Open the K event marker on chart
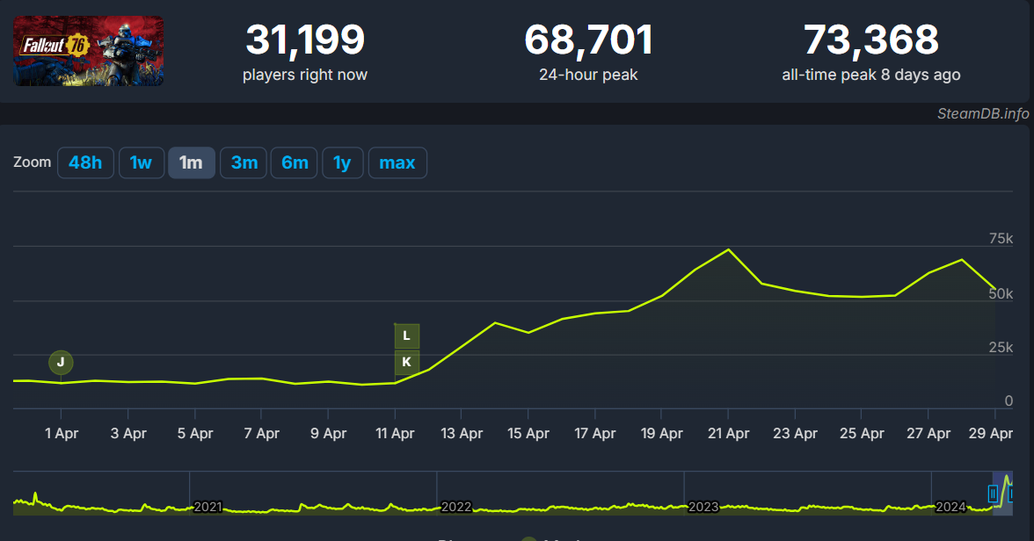The height and width of the screenshot is (541, 1034). point(407,362)
